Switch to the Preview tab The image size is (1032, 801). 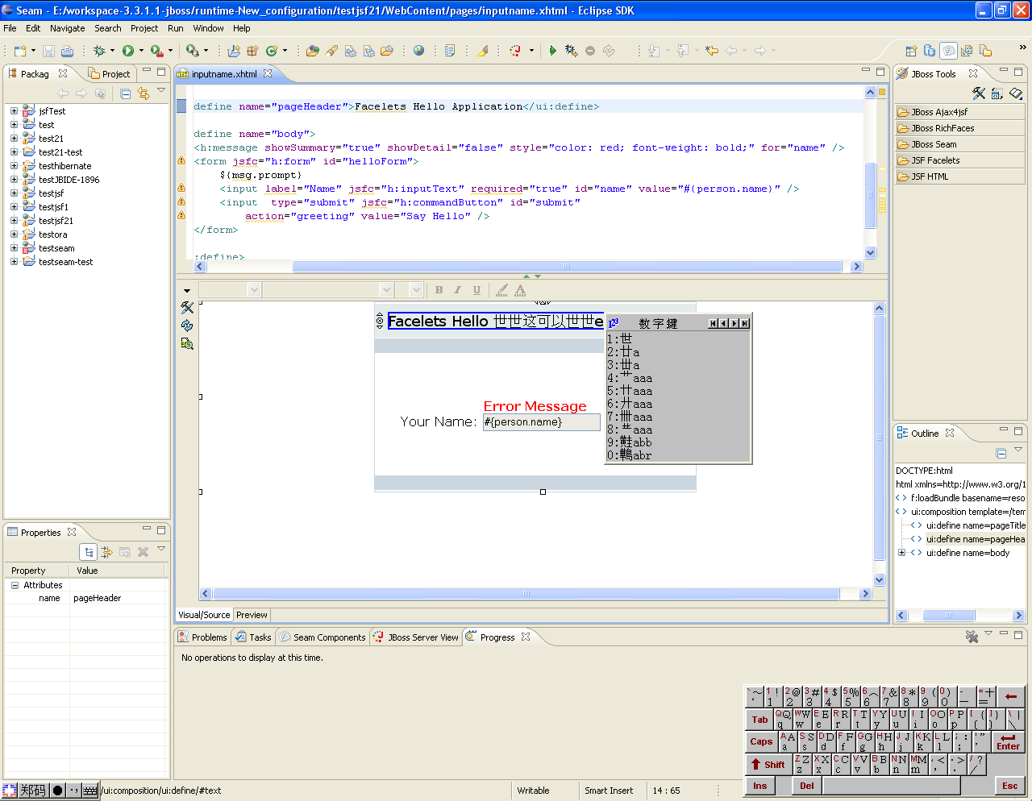[252, 615]
